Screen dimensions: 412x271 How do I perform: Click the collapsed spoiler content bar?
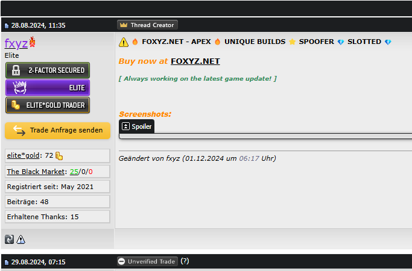coord(265,136)
